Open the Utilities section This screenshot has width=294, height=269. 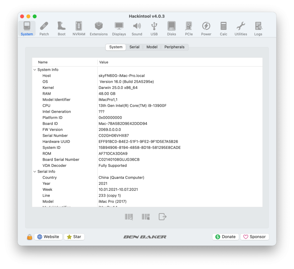[x=241, y=29]
